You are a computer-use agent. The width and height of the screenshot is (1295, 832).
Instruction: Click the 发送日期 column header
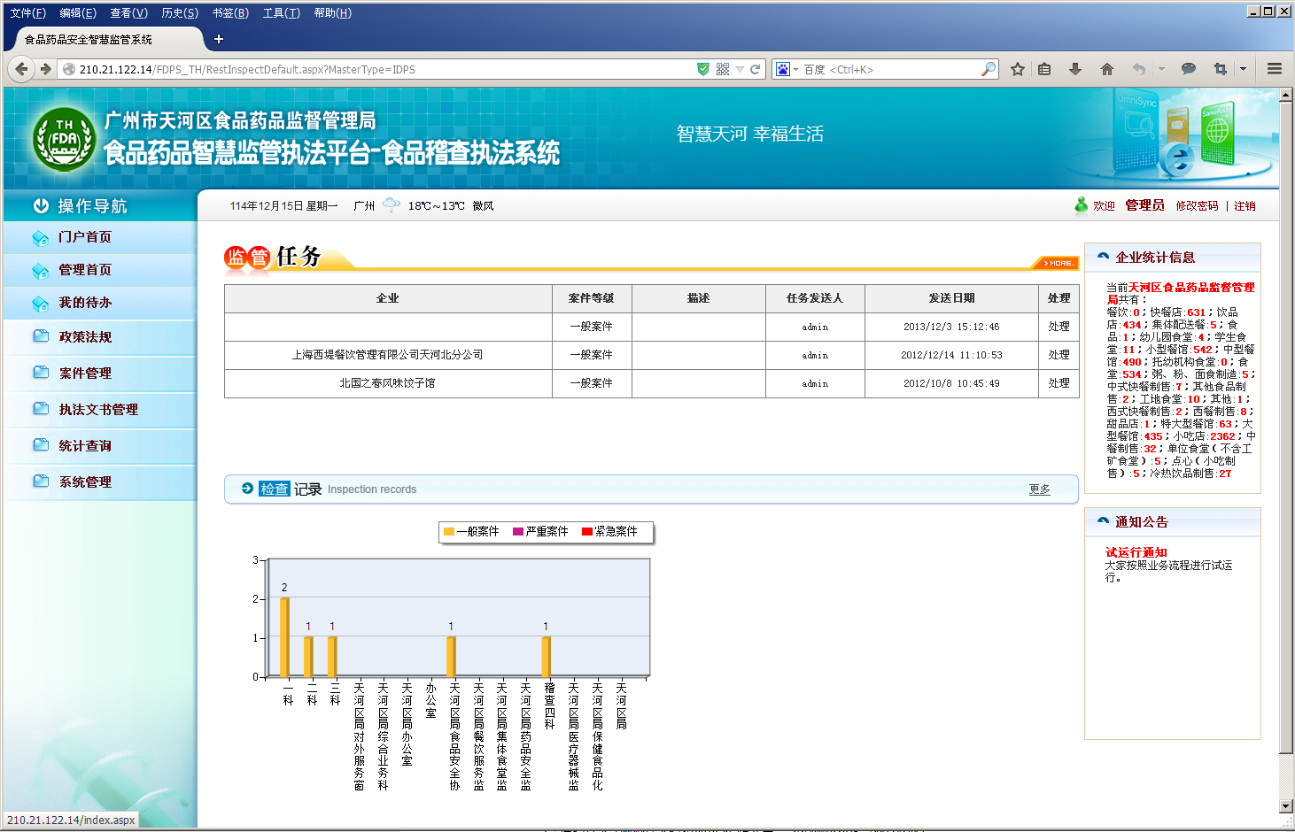pyautogui.click(x=951, y=298)
